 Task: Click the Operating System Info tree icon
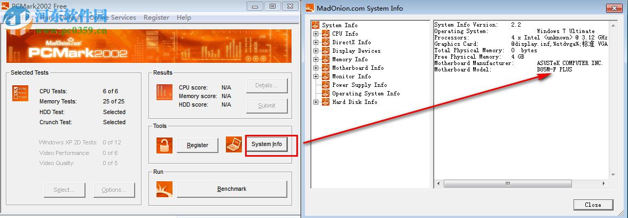(326, 93)
